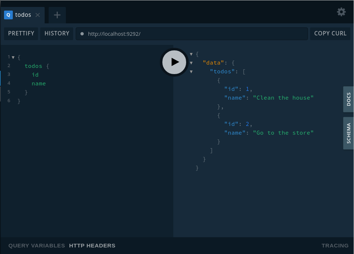Screen dimensions: 354x254
Task: Close the todos tab
Action: tap(38, 15)
